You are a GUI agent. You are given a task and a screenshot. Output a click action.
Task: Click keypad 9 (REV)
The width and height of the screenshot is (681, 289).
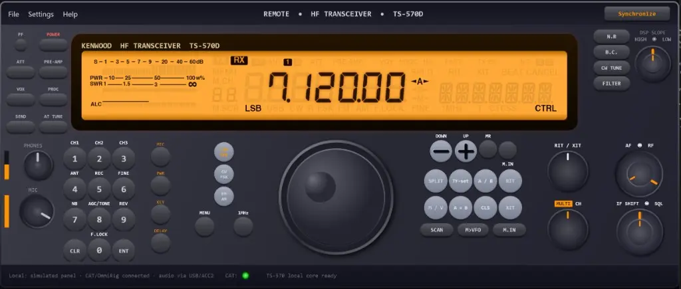click(x=123, y=219)
